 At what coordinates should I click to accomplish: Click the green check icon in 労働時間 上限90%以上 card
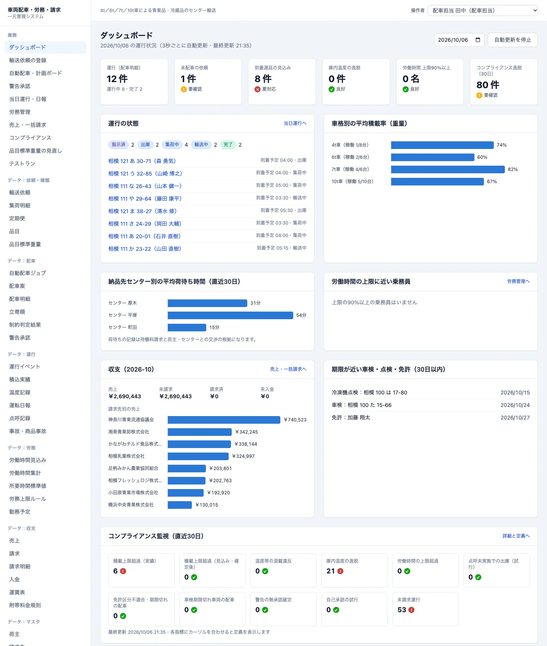406,89
